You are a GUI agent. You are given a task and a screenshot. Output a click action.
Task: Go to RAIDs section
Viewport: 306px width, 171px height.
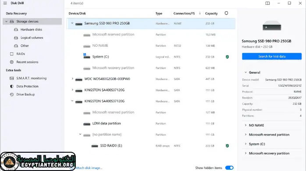click(21, 54)
